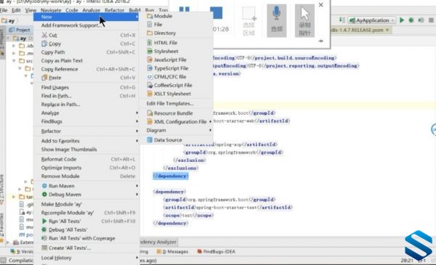Viewport: 436px width, 265px height.
Task: Open Edit File Templates
Action: tap(170, 104)
